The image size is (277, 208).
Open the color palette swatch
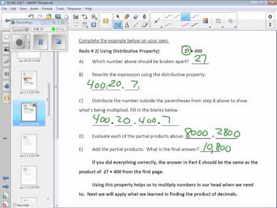coord(205,21)
